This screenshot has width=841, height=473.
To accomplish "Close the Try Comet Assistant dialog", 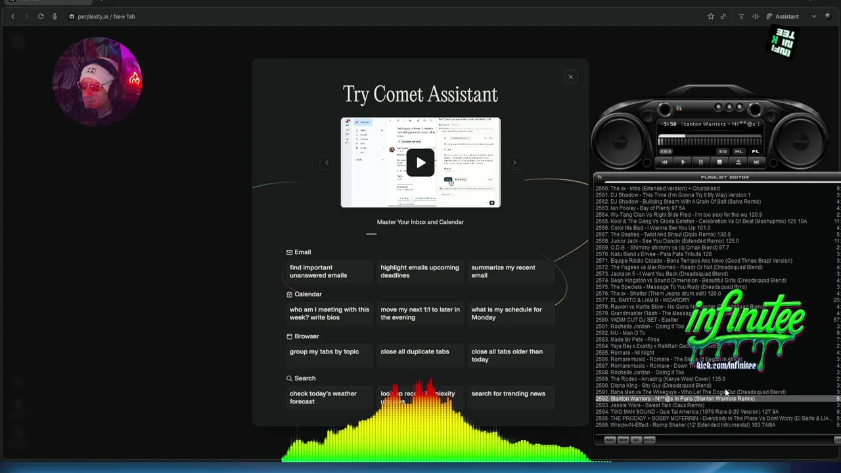I will (x=570, y=77).
